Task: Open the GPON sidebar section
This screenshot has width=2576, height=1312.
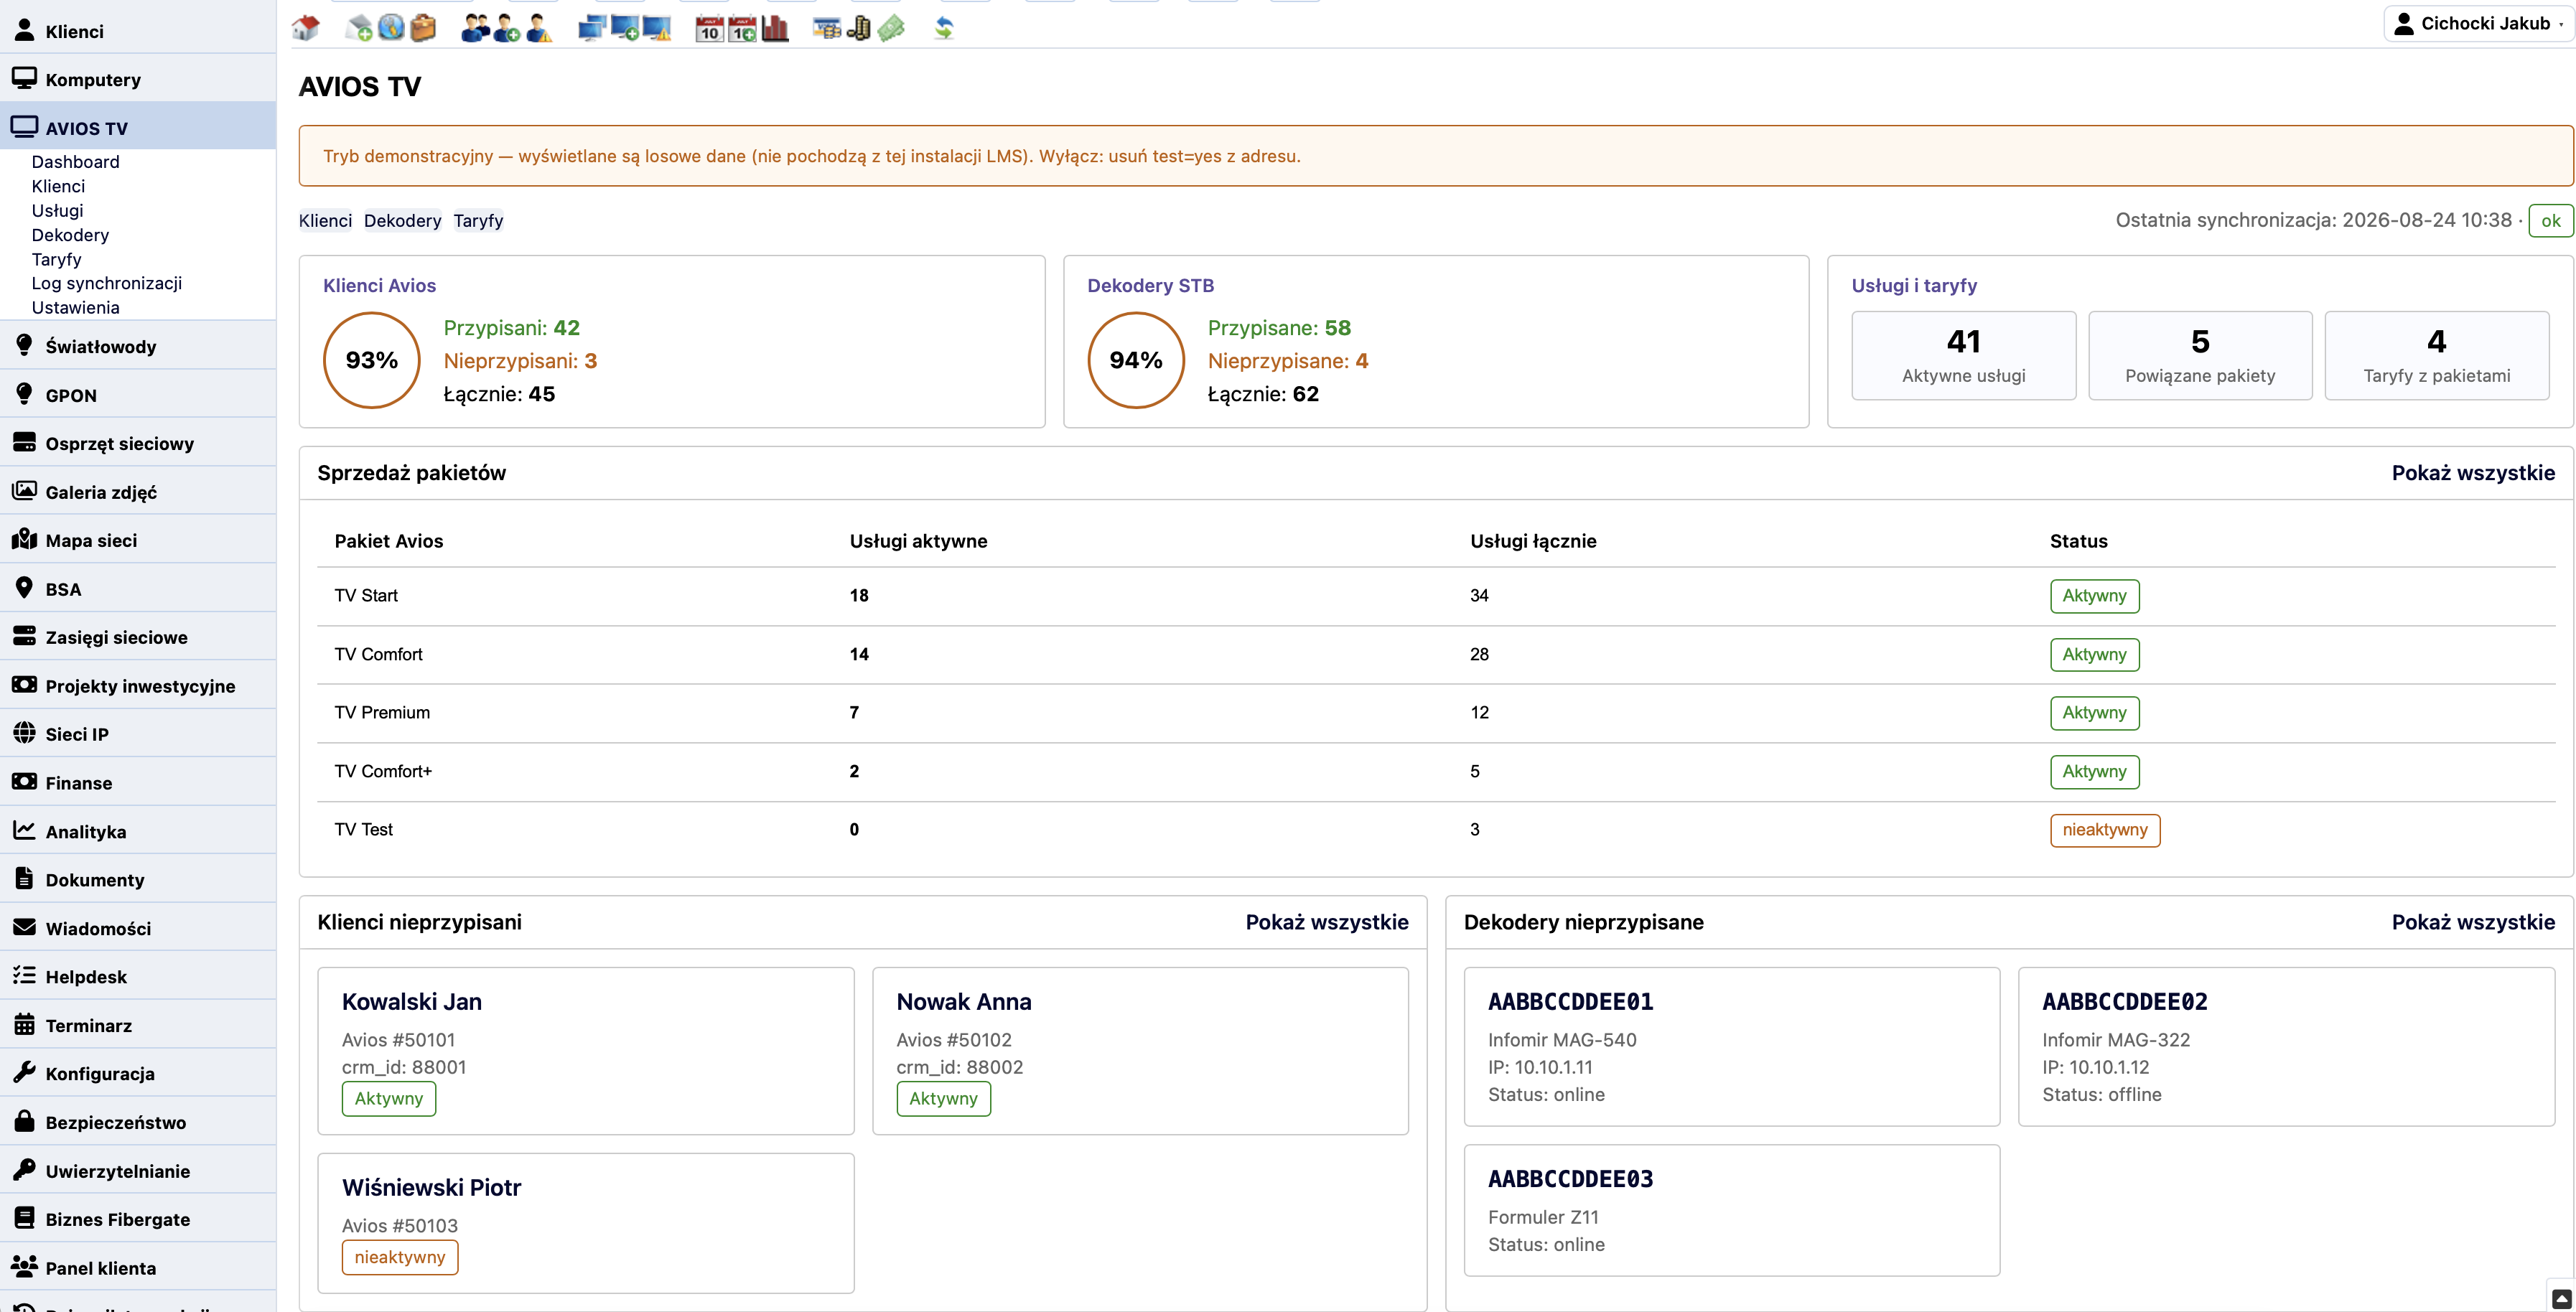Action: click(x=138, y=394)
